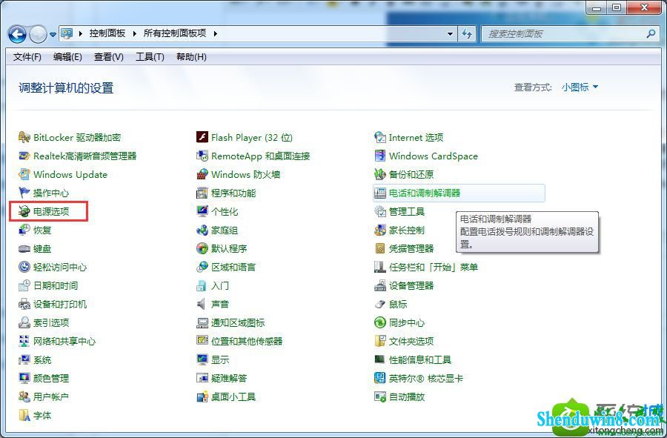667x438 pixels.
Task: Open 桌面小工具 link
Action: pyautogui.click(x=233, y=396)
